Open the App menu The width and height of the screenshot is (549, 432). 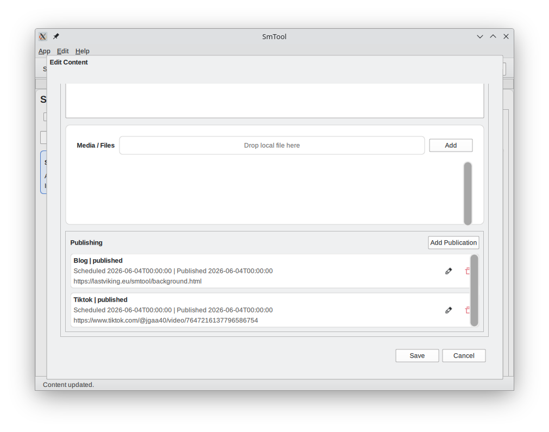pyautogui.click(x=45, y=51)
